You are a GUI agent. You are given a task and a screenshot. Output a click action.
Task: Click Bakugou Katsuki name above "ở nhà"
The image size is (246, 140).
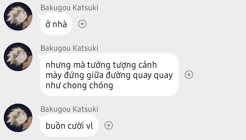[69, 8]
